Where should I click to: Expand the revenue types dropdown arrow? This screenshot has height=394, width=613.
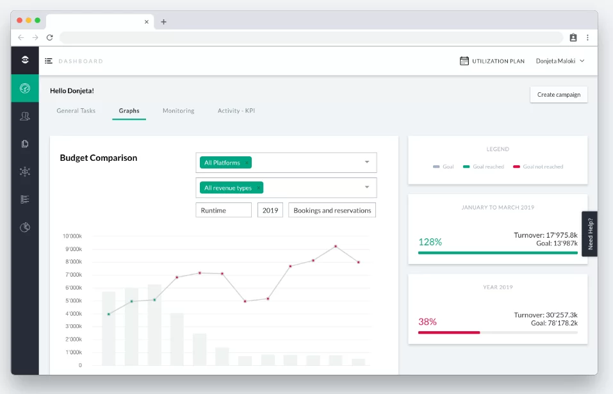pos(366,187)
